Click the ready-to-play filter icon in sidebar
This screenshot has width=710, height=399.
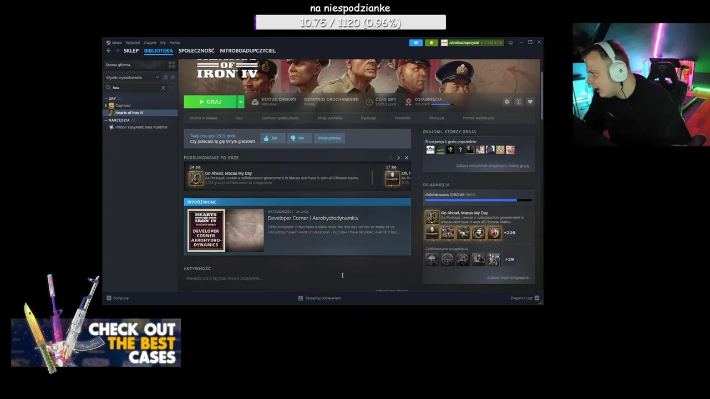pyautogui.click(x=173, y=78)
